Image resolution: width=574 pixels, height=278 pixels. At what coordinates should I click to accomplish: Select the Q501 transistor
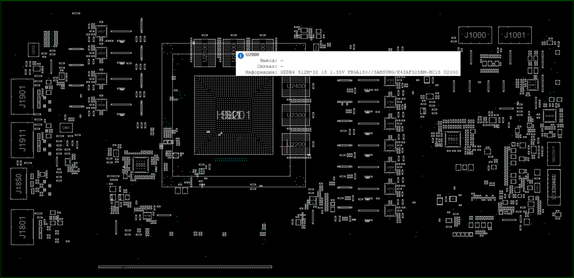66,128
